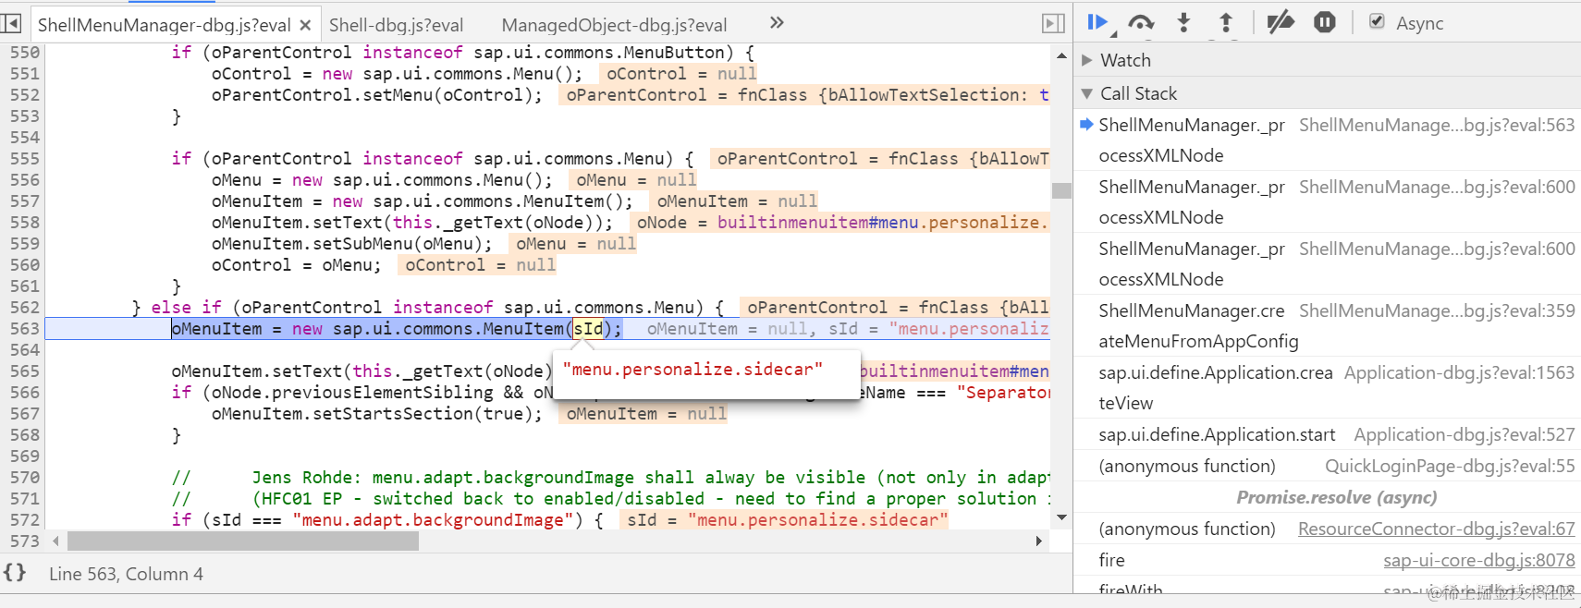This screenshot has width=1581, height=608.
Task: Set breakpoint on line number 563
Action: (x=25, y=329)
